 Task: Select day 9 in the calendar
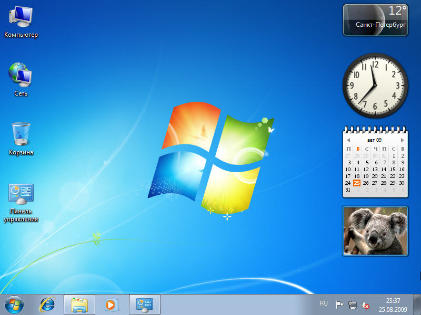[x=403, y=162]
